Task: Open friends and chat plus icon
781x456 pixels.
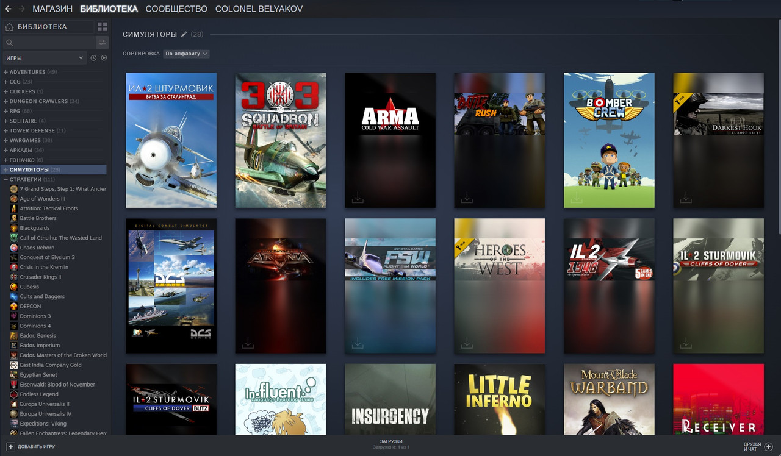Action: coord(768,447)
